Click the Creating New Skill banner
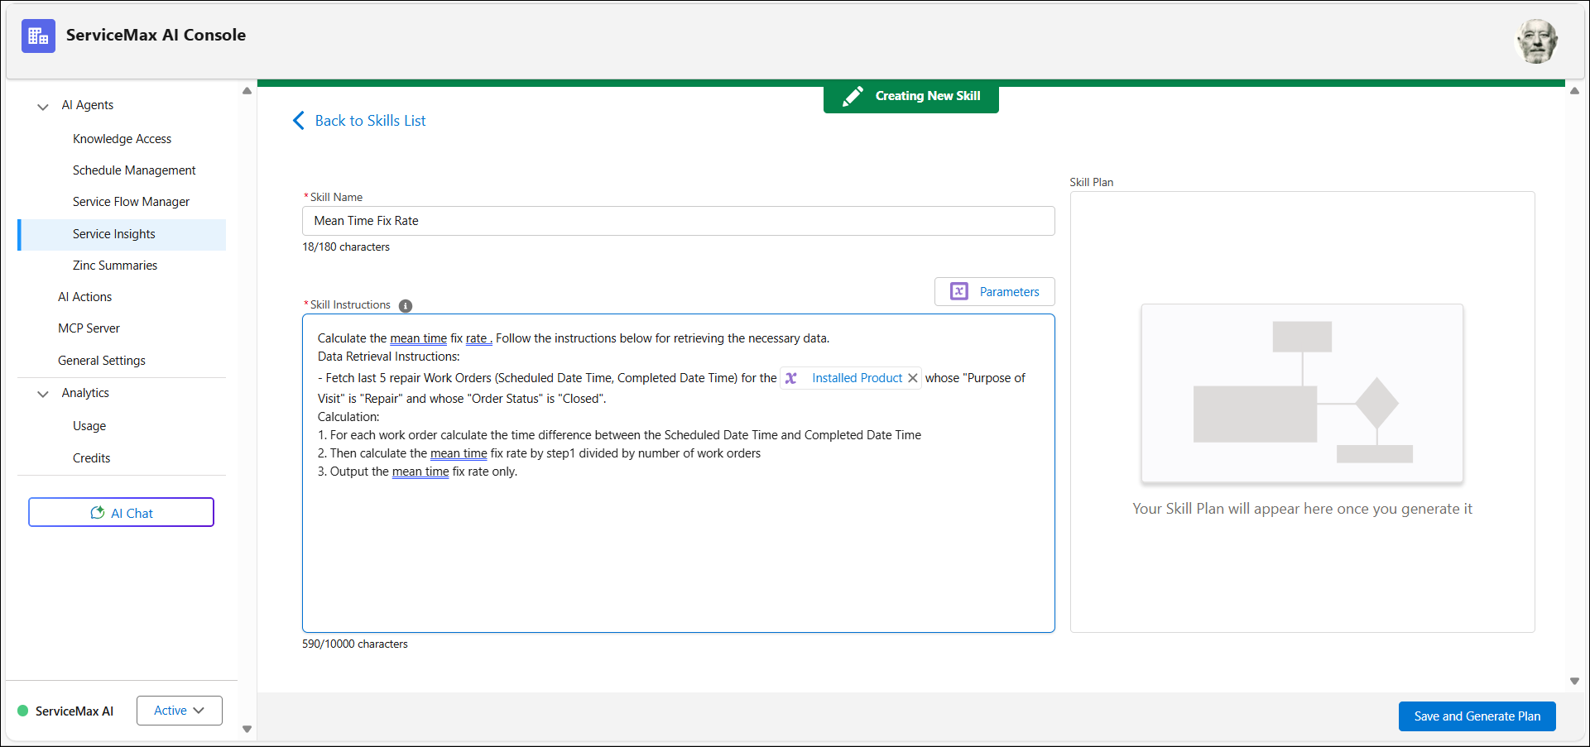This screenshot has height=747, width=1590. (x=910, y=97)
